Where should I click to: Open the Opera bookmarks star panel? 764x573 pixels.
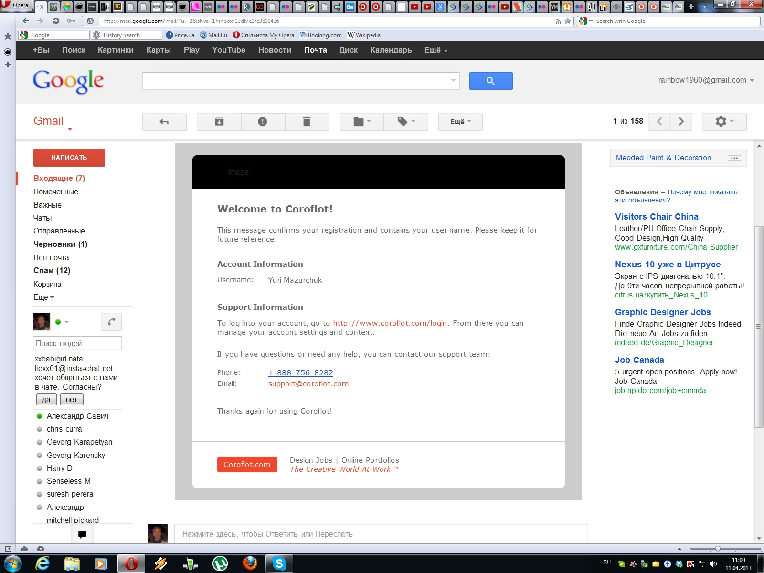(x=8, y=36)
